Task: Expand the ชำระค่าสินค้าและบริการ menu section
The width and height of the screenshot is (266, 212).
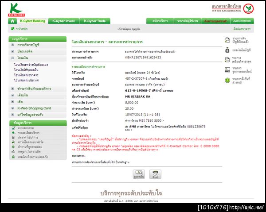Action: (12, 89)
